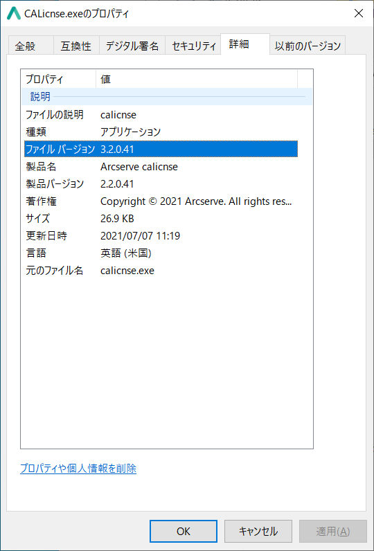374x551 pixels.
Task: Click the キャンセル button
Action: click(258, 532)
